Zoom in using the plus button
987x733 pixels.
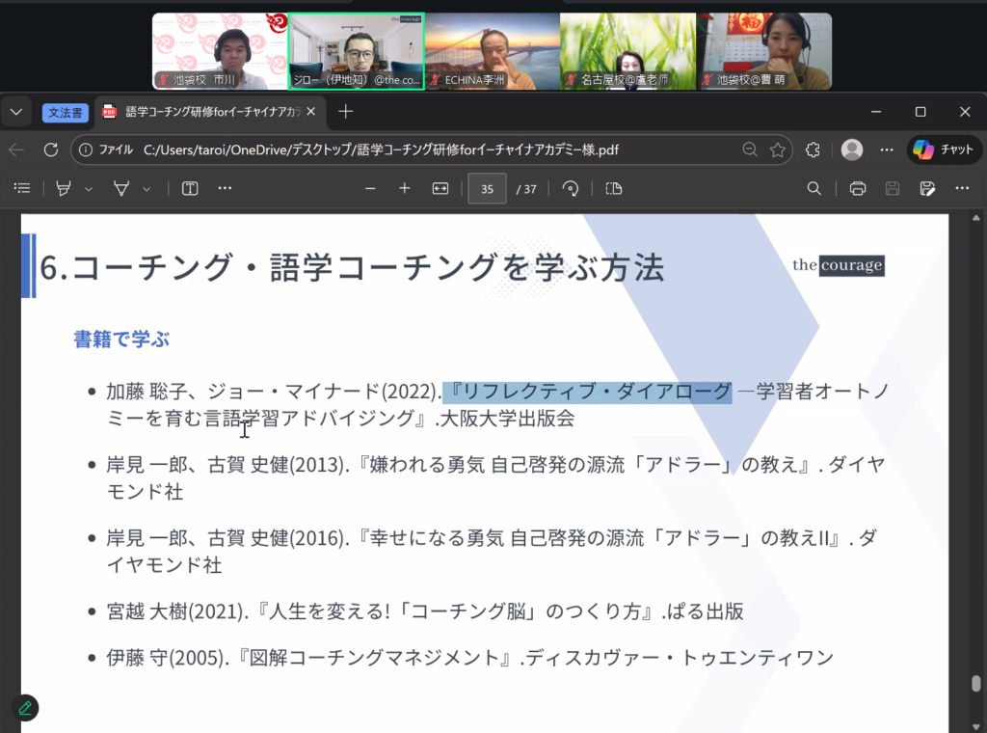pos(405,188)
